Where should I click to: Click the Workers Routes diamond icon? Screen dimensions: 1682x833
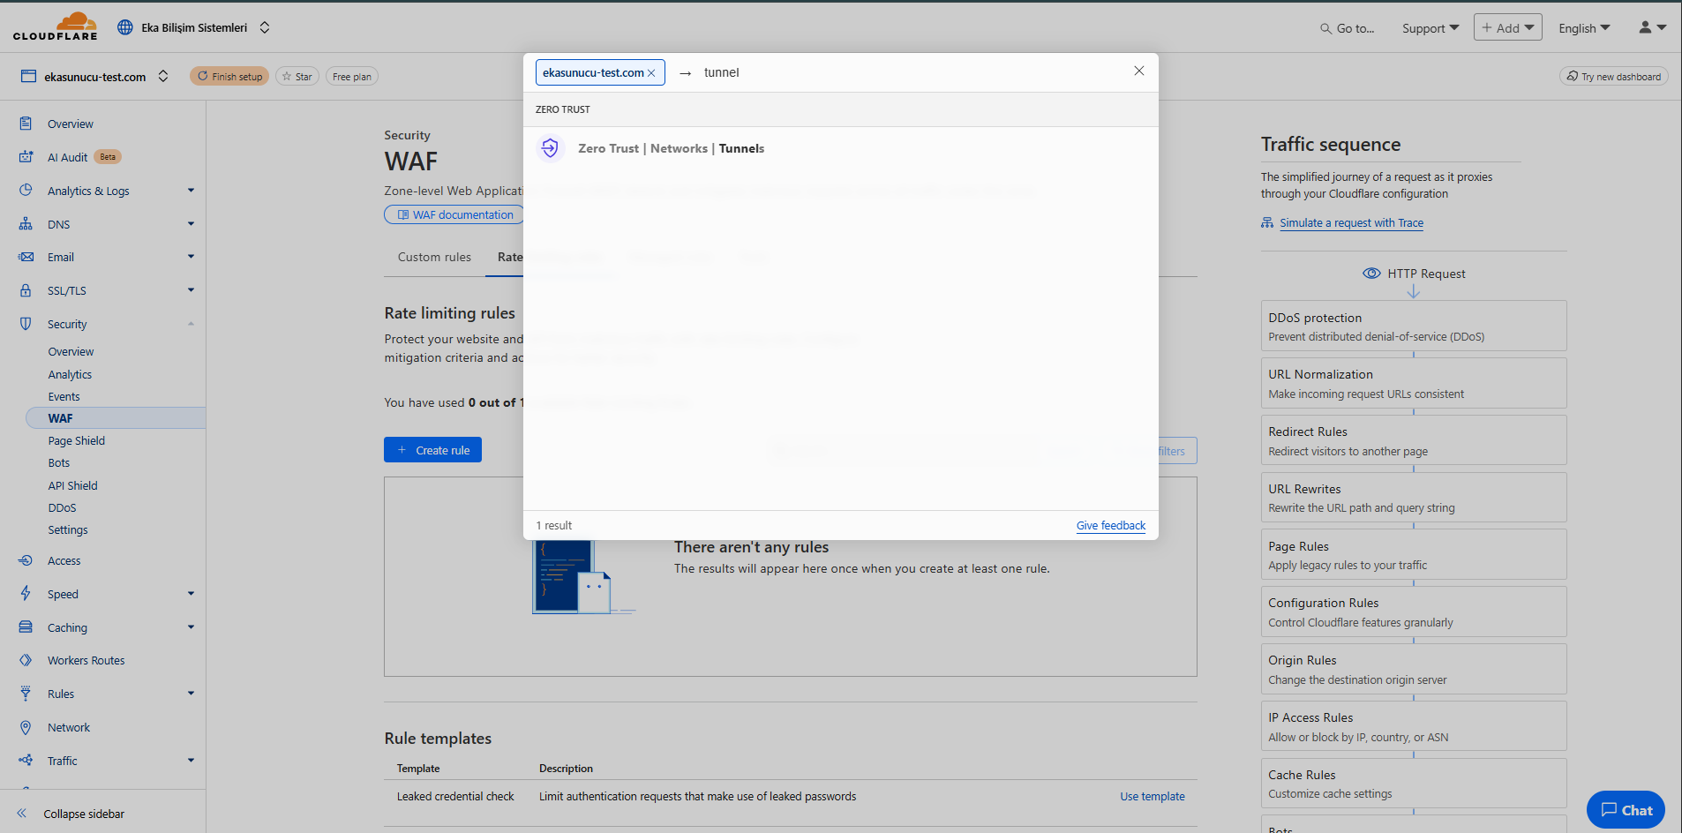[26, 660]
